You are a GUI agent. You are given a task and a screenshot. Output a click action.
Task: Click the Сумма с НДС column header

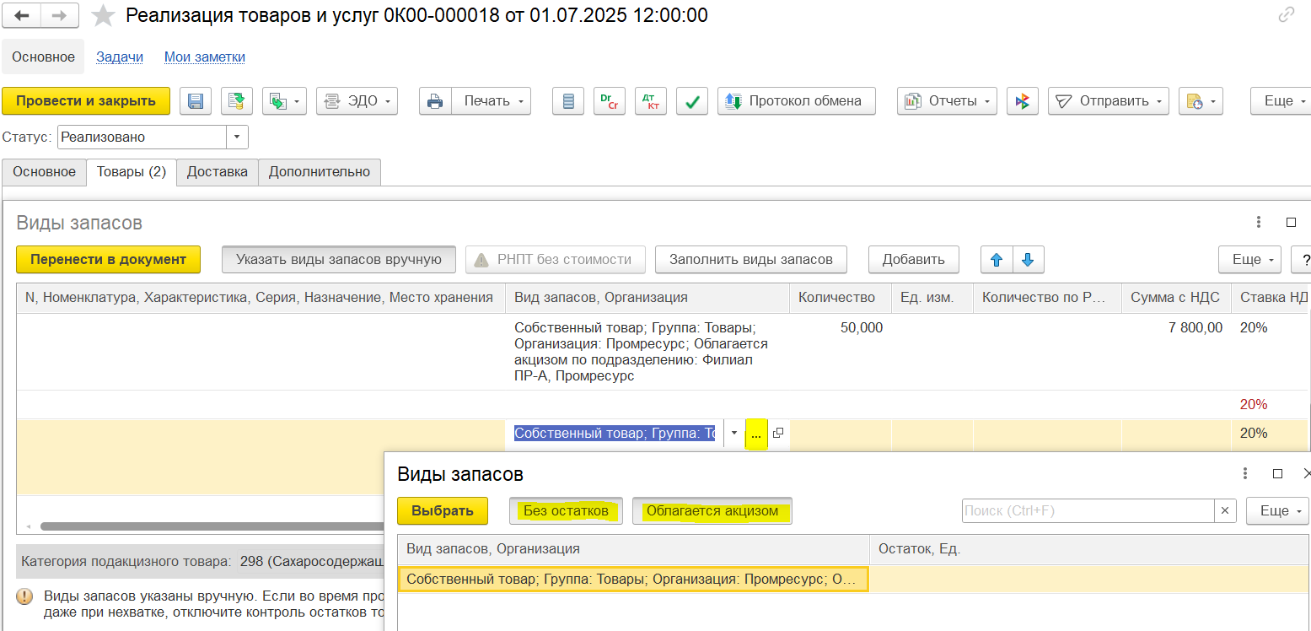[x=1176, y=297]
